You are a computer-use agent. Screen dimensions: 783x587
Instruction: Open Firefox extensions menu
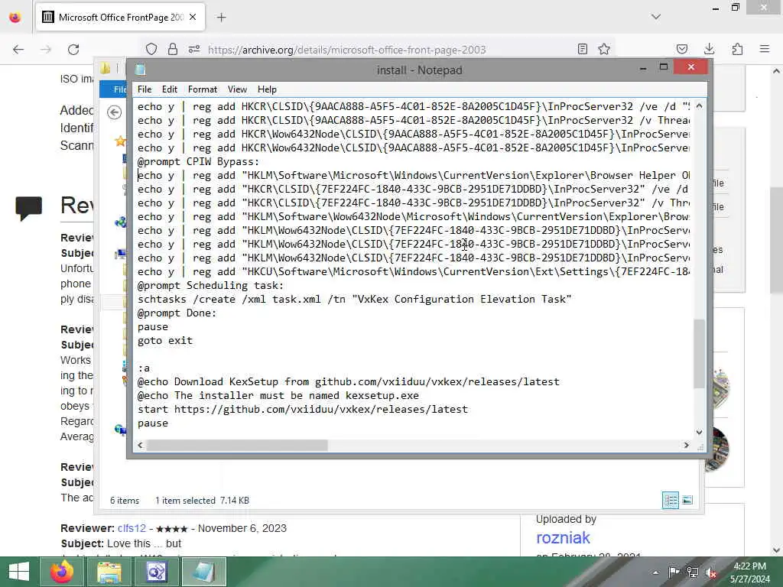click(737, 49)
